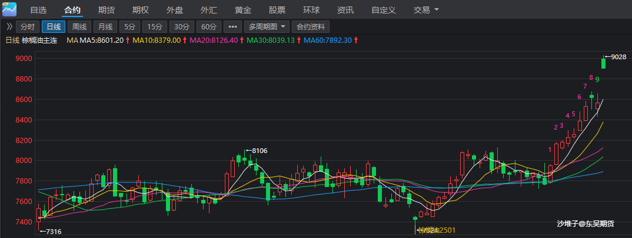Viewport: 632px width, 238px height.
Task: Click the sequence count 1 marker
Action: [550, 149]
